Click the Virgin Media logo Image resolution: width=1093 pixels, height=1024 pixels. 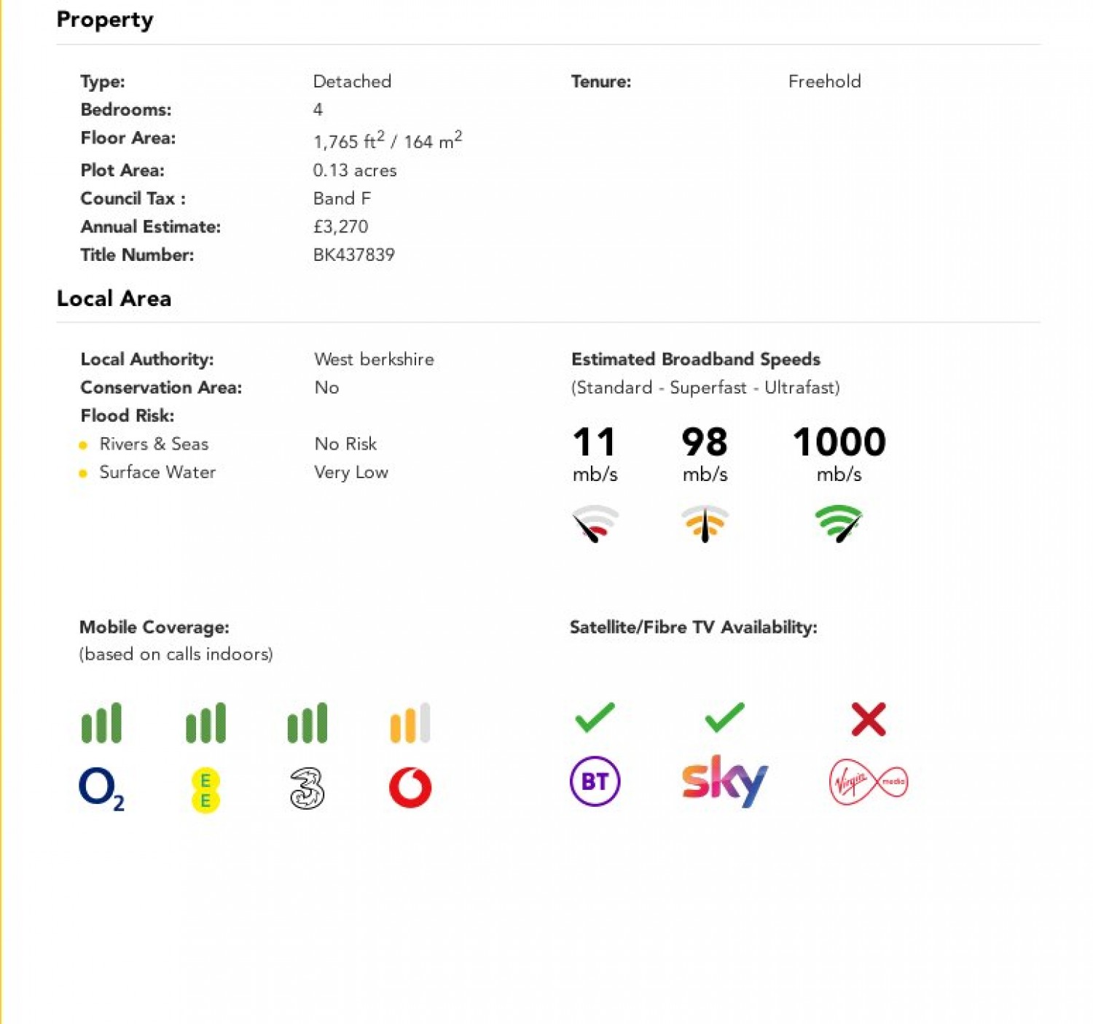tap(869, 782)
